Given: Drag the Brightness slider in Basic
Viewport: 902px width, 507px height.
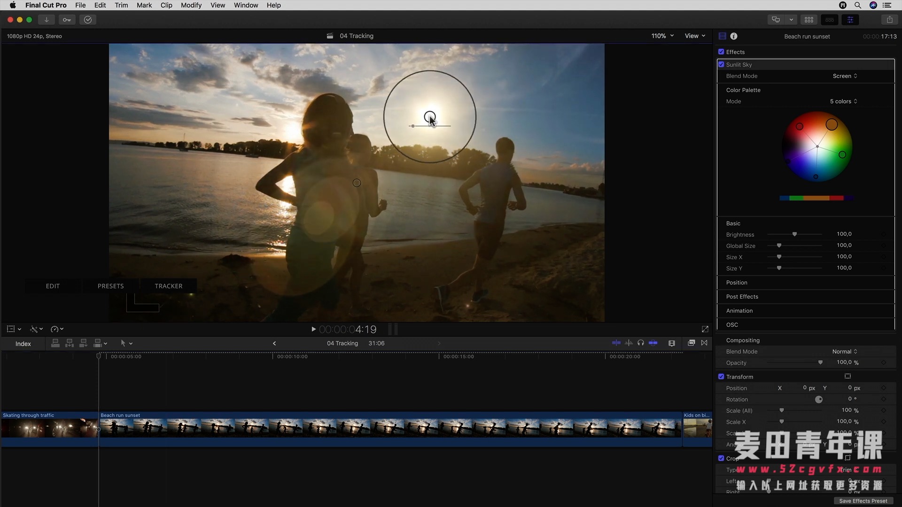Looking at the screenshot, I should [x=794, y=233].
